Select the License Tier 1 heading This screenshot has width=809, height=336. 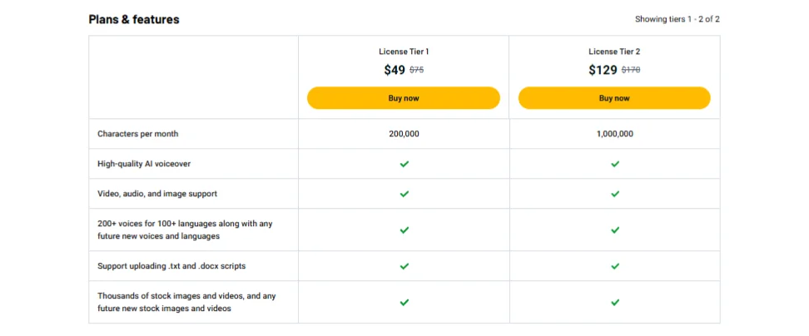point(404,52)
